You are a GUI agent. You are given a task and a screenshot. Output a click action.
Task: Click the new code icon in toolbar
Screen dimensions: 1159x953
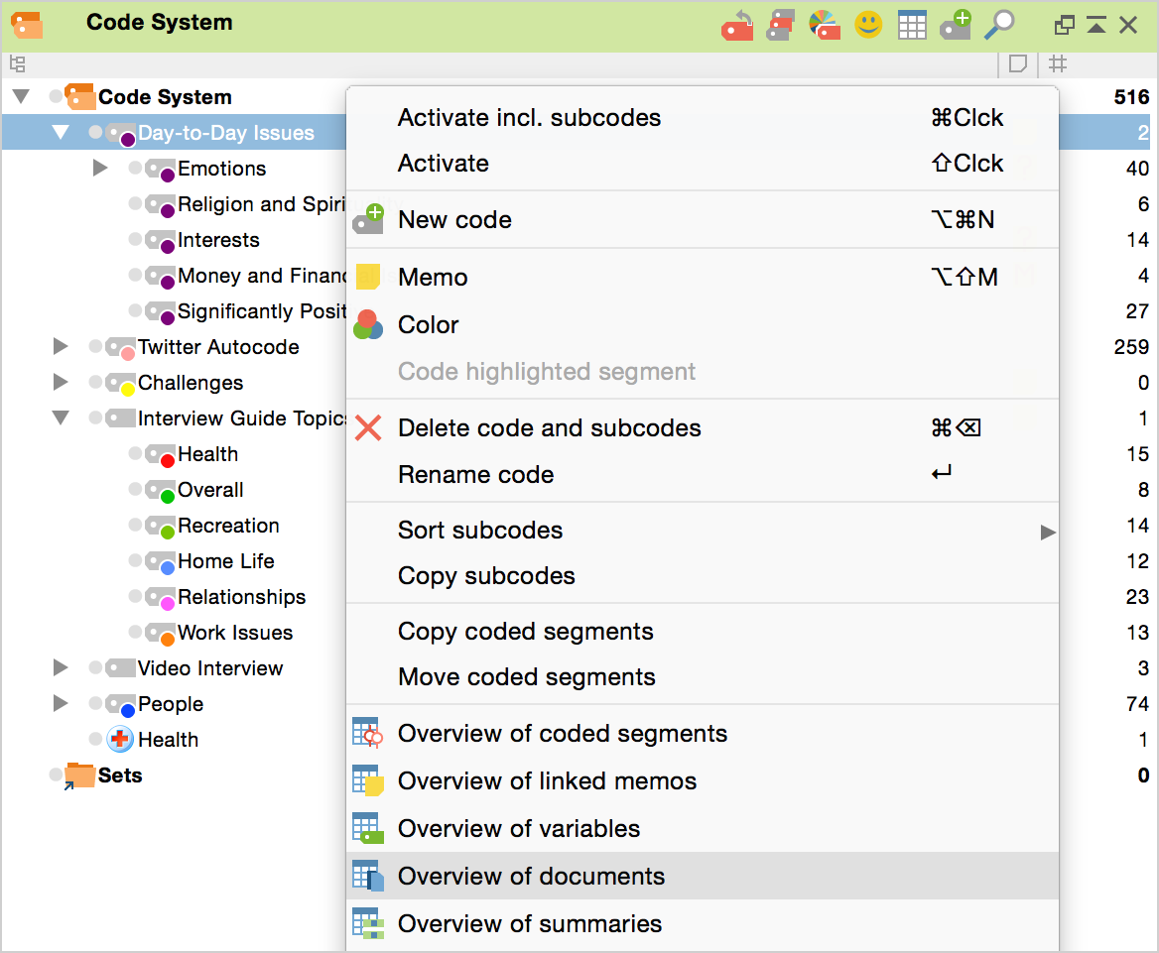click(956, 26)
